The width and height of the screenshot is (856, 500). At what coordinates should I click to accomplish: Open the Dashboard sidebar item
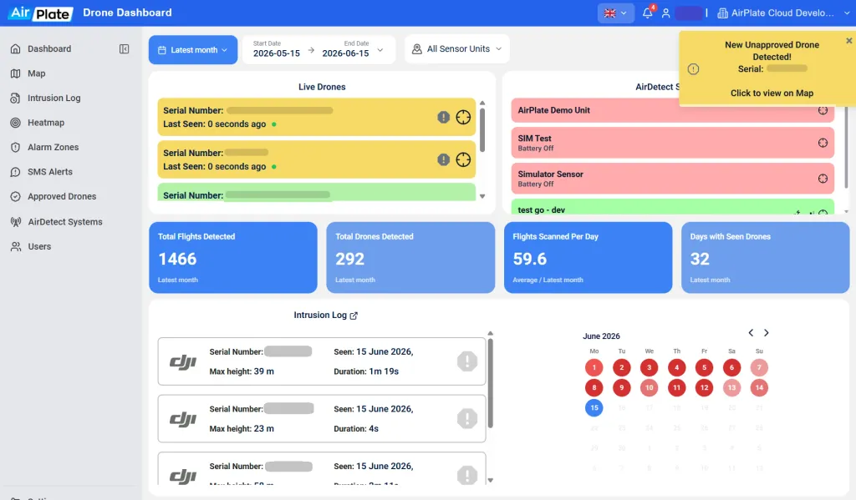click(x=41, y=48)
